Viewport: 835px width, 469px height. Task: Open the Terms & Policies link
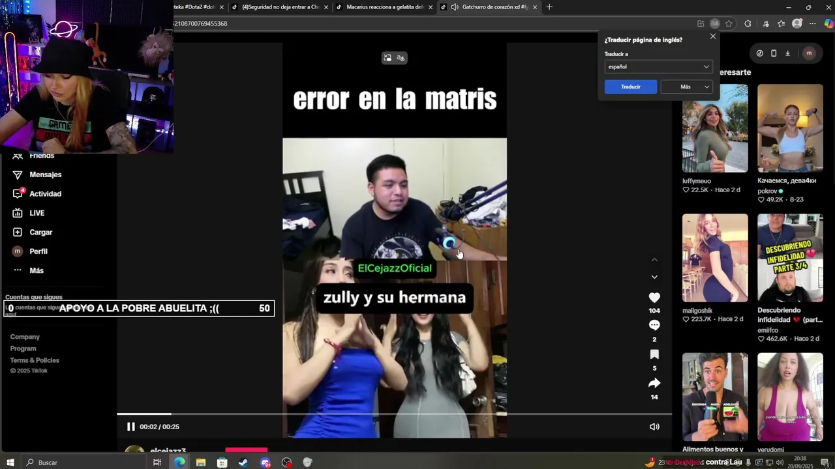[35, 360]
